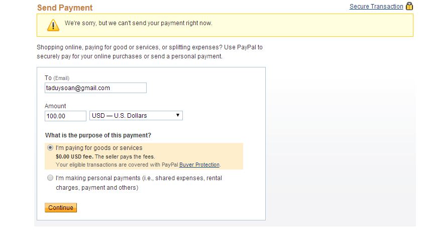
Task: Click the "I'm paying for goods or services" label
Action: click(99, 148)
